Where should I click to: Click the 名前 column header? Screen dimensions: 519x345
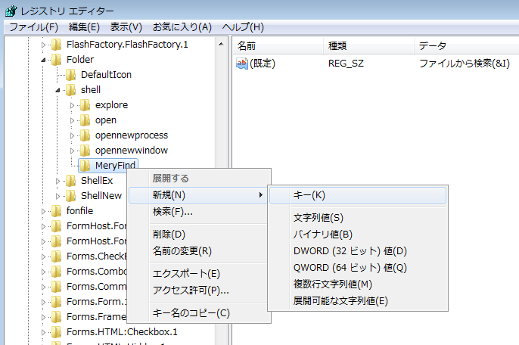click(247, 46)
